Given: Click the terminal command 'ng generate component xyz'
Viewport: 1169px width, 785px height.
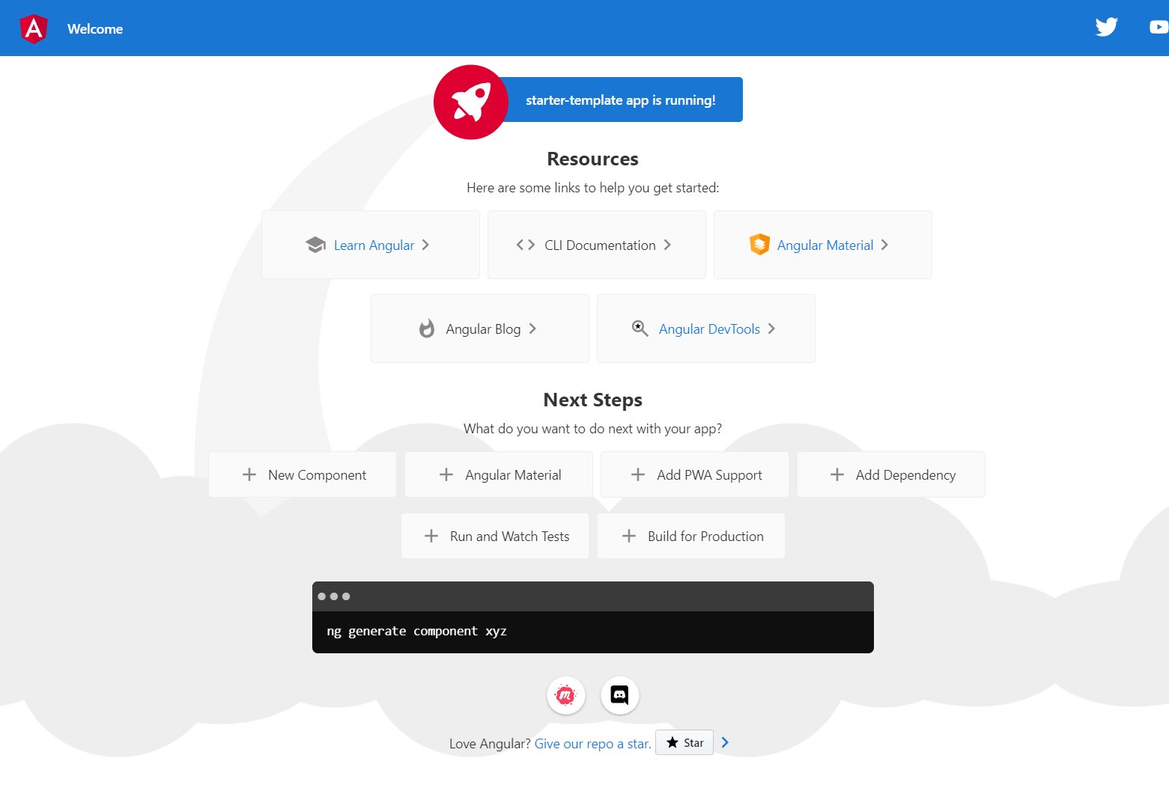Looking at the screenshot, I should tap(416, 631).
